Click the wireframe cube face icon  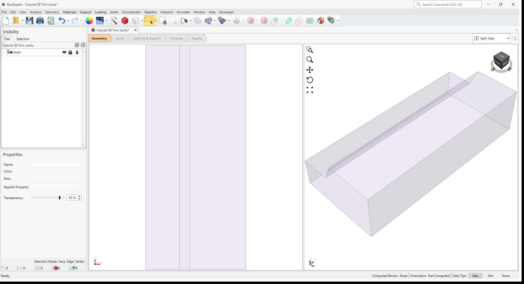coord(136,21)
